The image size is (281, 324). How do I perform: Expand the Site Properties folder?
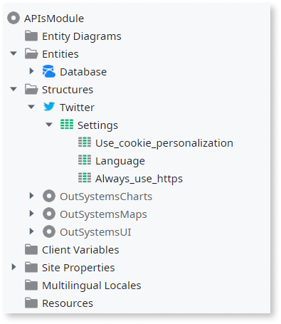point(14,267)
